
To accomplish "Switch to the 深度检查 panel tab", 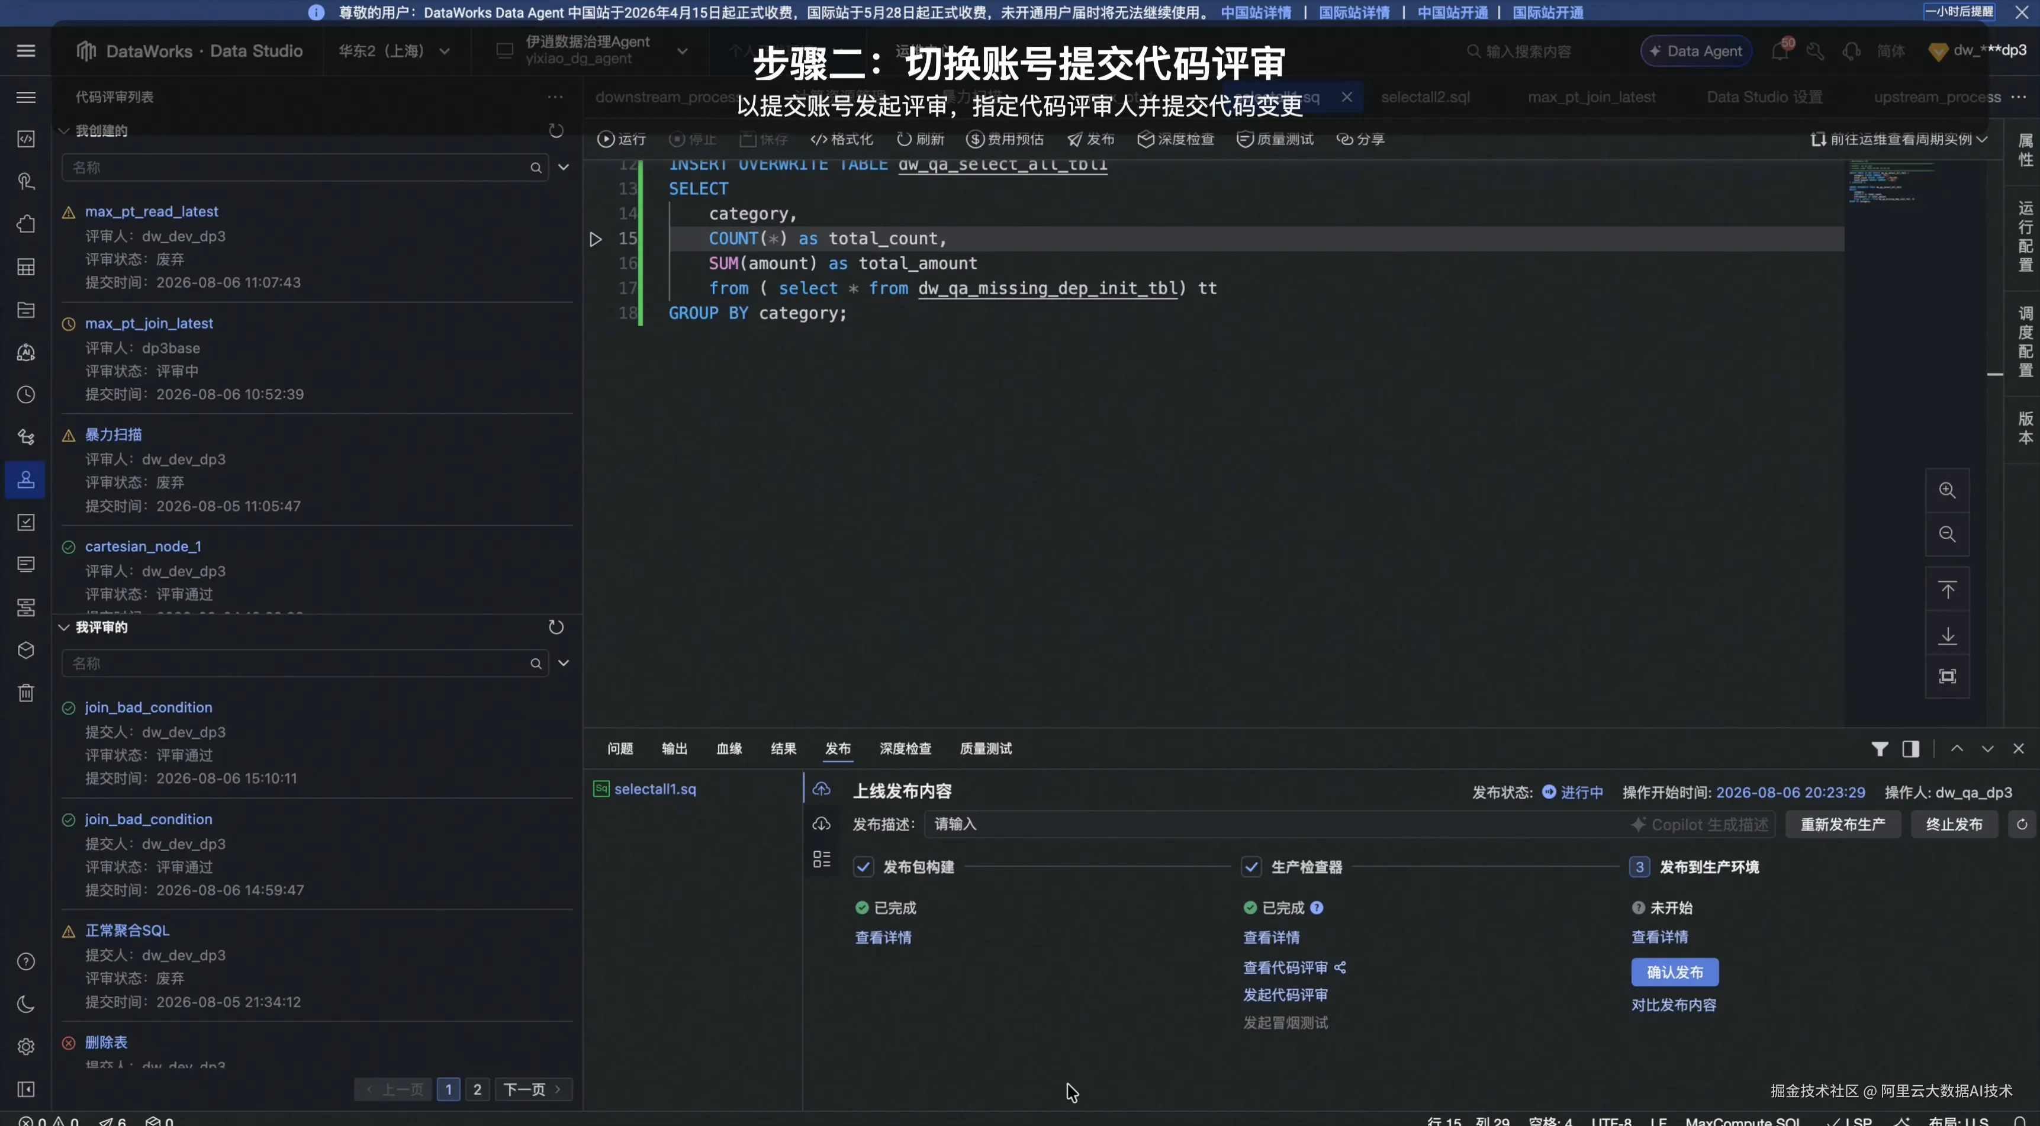I will click(905, 748).
